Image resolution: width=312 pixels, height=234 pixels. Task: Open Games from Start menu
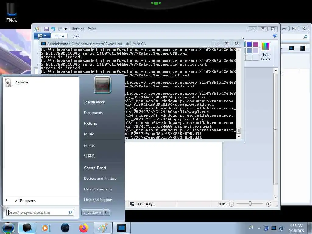pos(90,146)
